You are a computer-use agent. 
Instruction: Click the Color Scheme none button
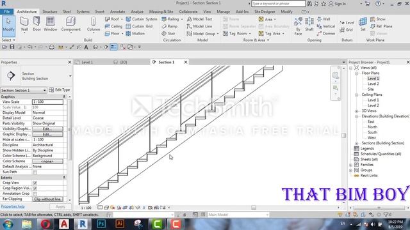tap(47, 161)
